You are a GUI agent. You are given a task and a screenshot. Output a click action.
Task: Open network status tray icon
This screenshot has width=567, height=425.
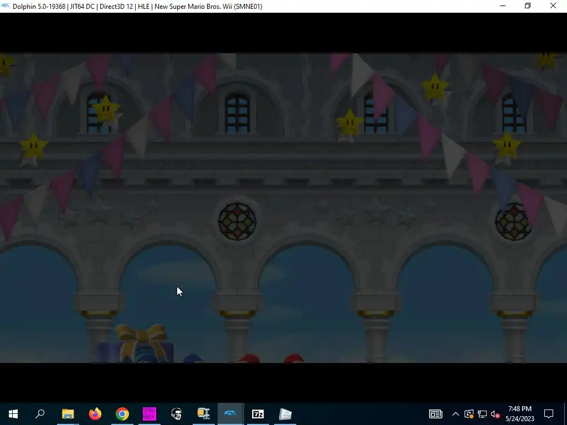[482, 414]
